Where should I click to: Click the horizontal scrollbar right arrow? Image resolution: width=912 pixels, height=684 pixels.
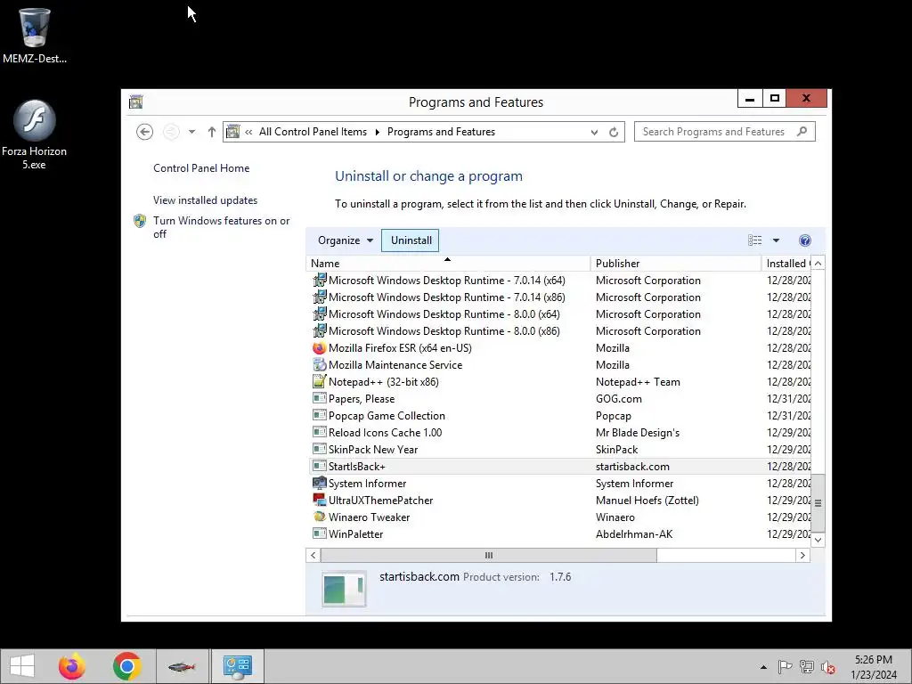[802, 555]
